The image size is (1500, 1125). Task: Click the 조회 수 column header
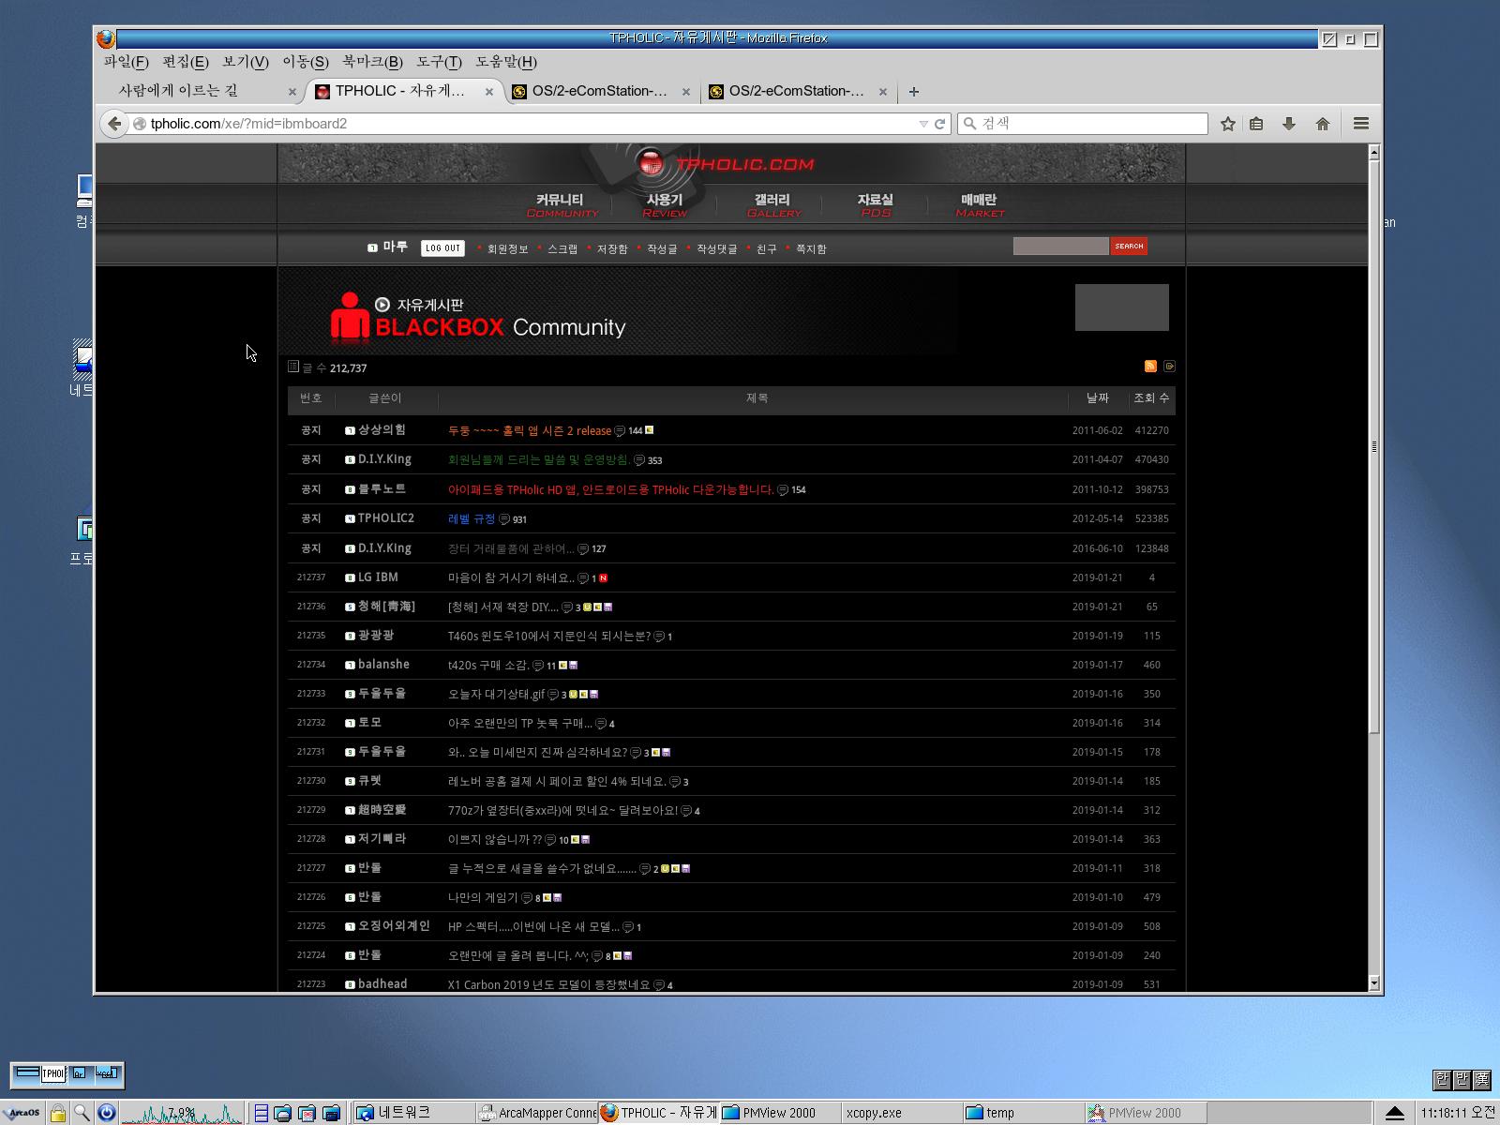1151,398
